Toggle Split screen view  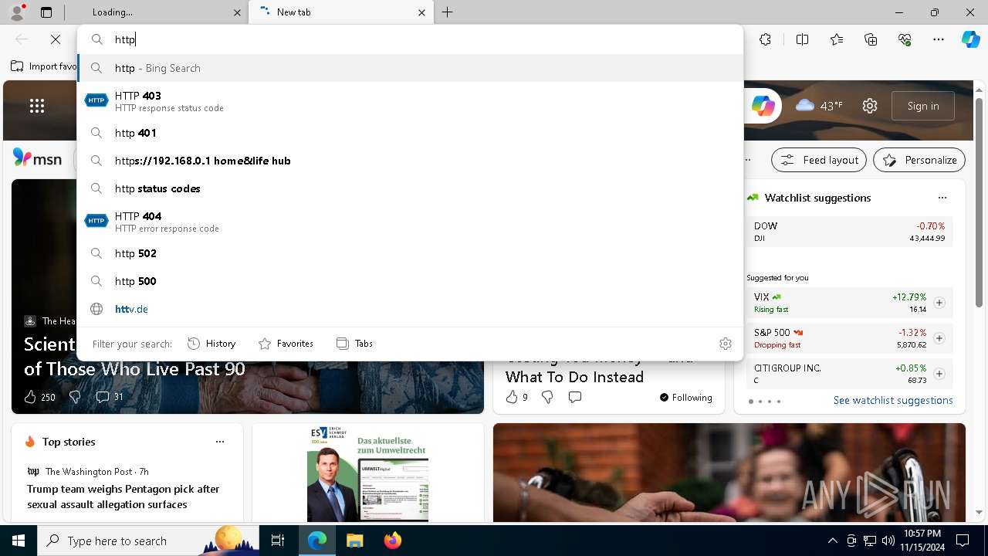(802, 39)
